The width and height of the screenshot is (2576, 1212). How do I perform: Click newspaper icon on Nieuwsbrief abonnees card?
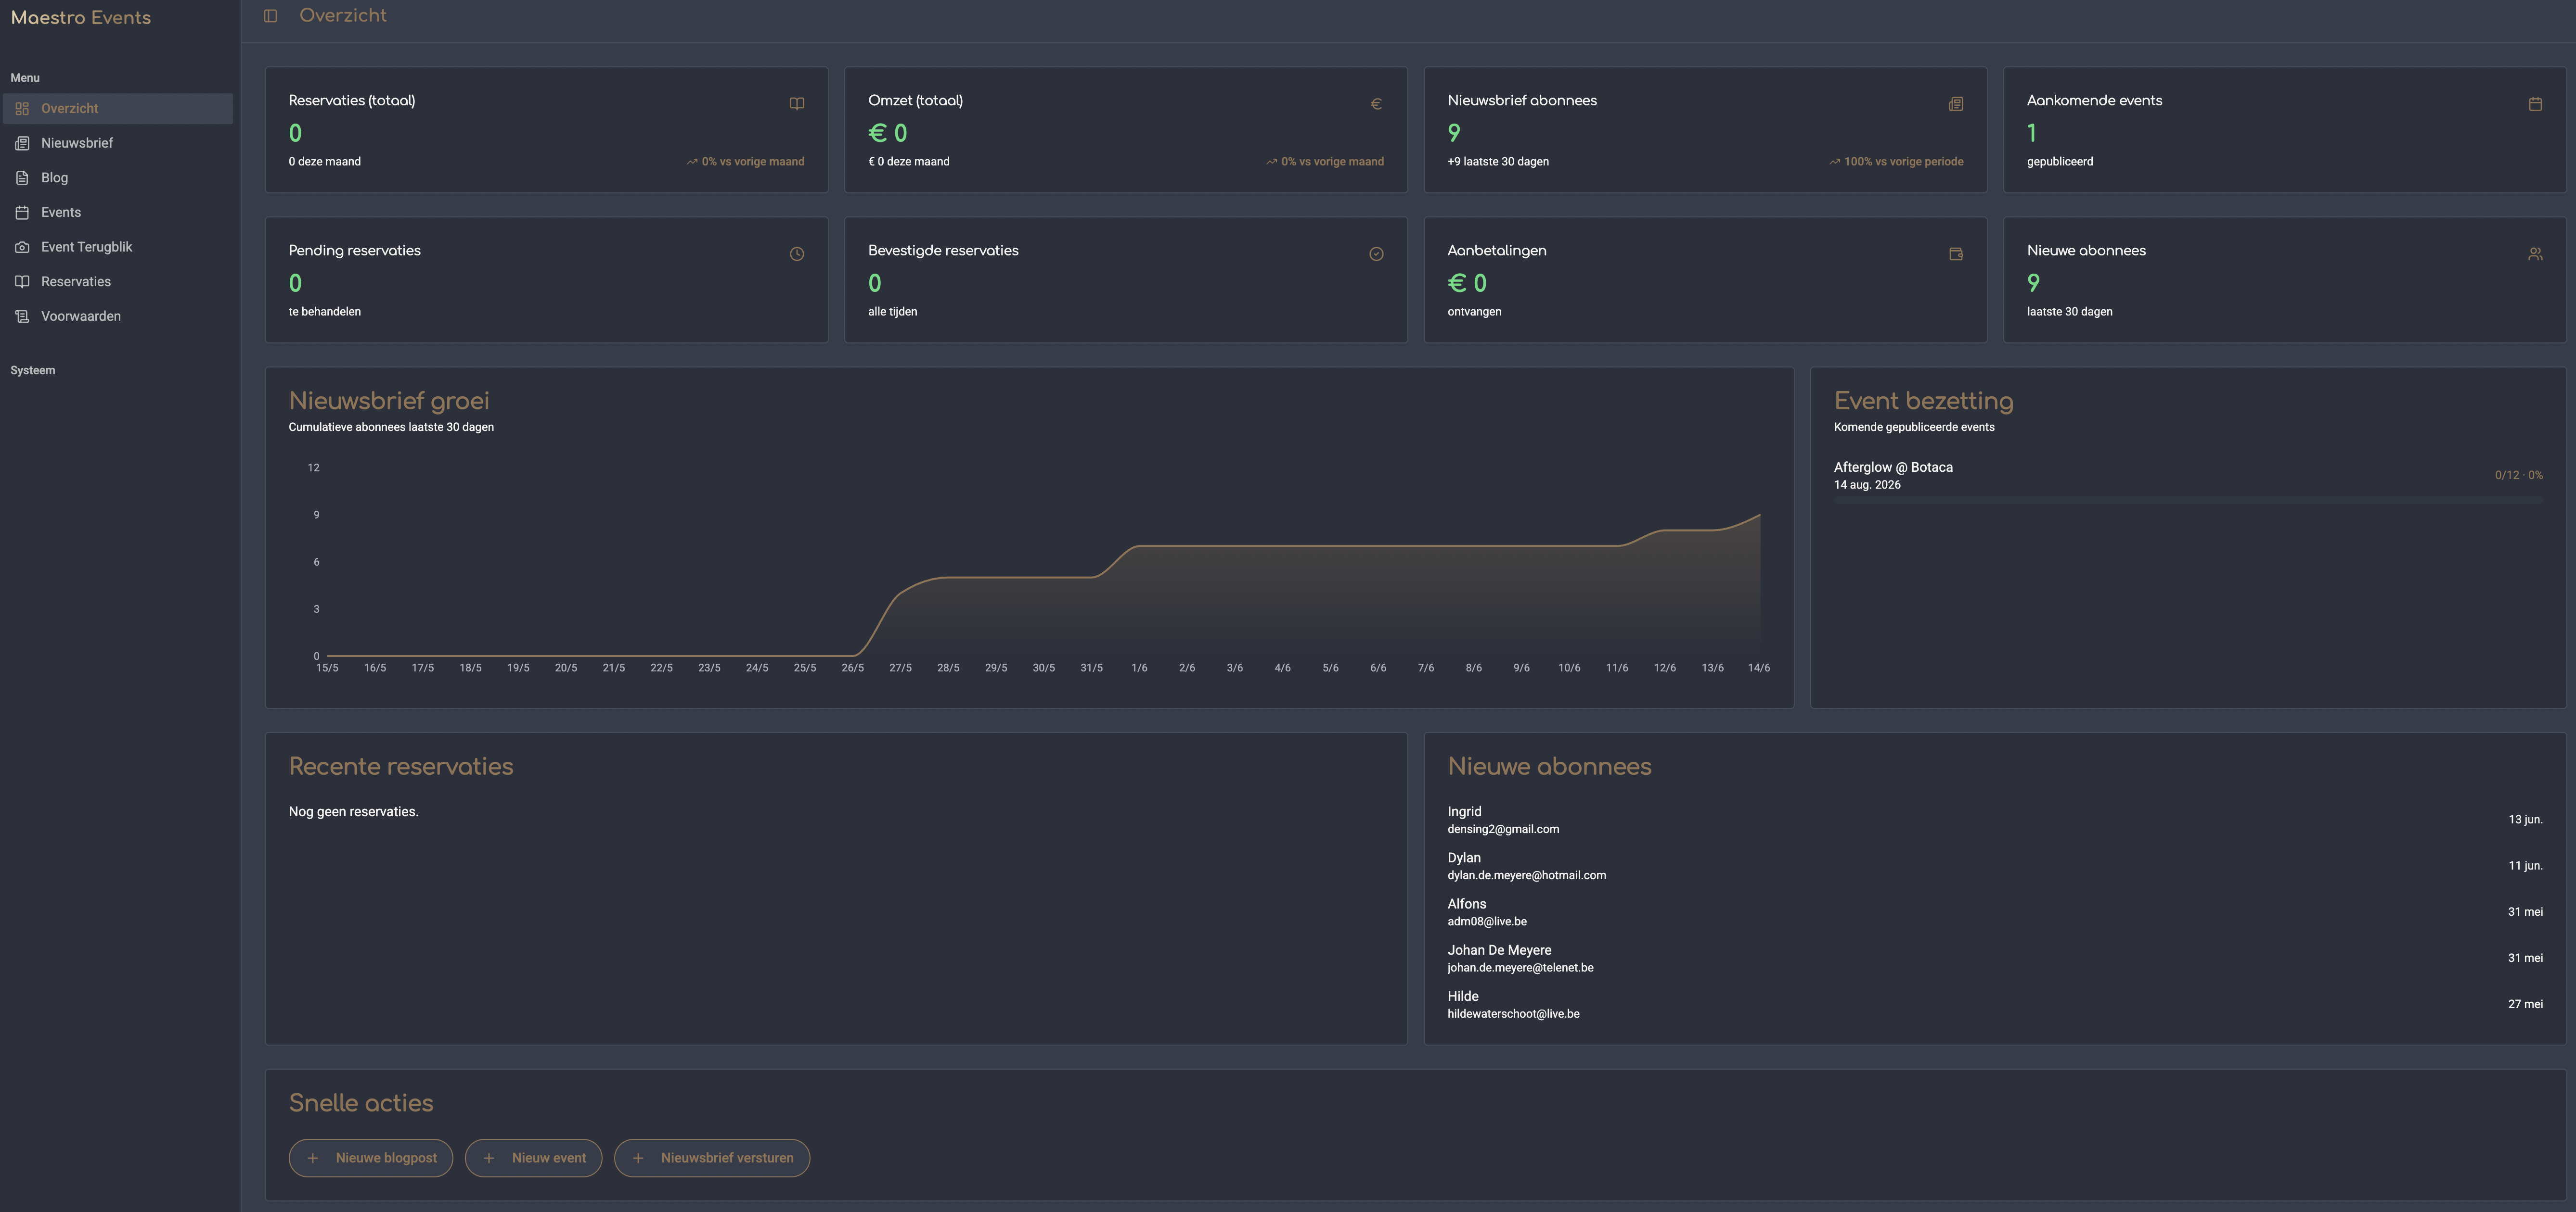(x=1956, y=104)
